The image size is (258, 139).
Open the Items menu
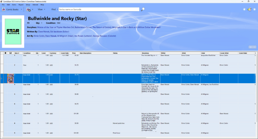coord(14,5)
